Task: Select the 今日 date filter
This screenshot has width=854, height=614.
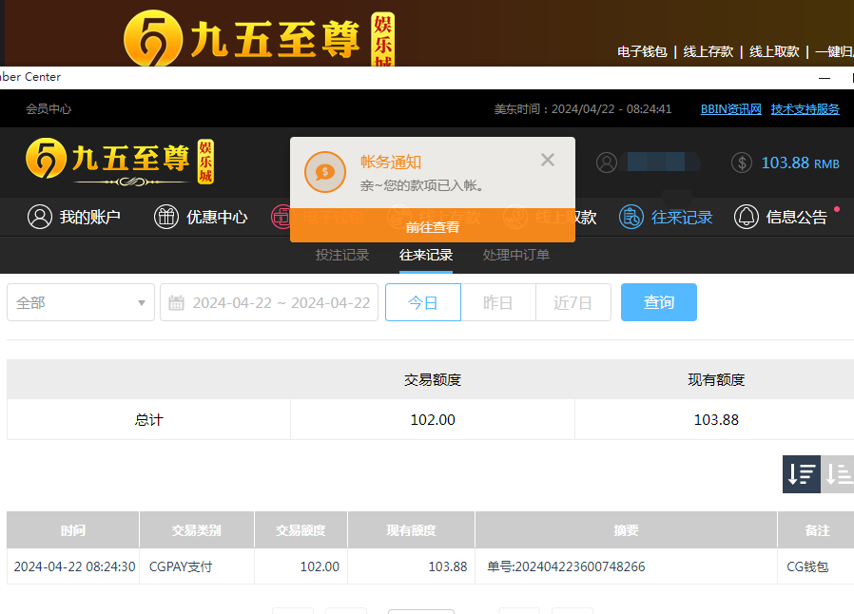Action: tap(423, 303)
